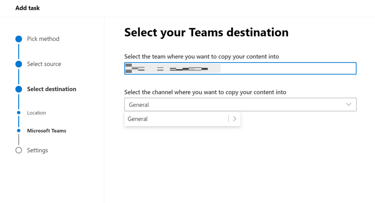Open the Location sub-step label
Viewport: 375px width, 203px height.
pos(37,113)
